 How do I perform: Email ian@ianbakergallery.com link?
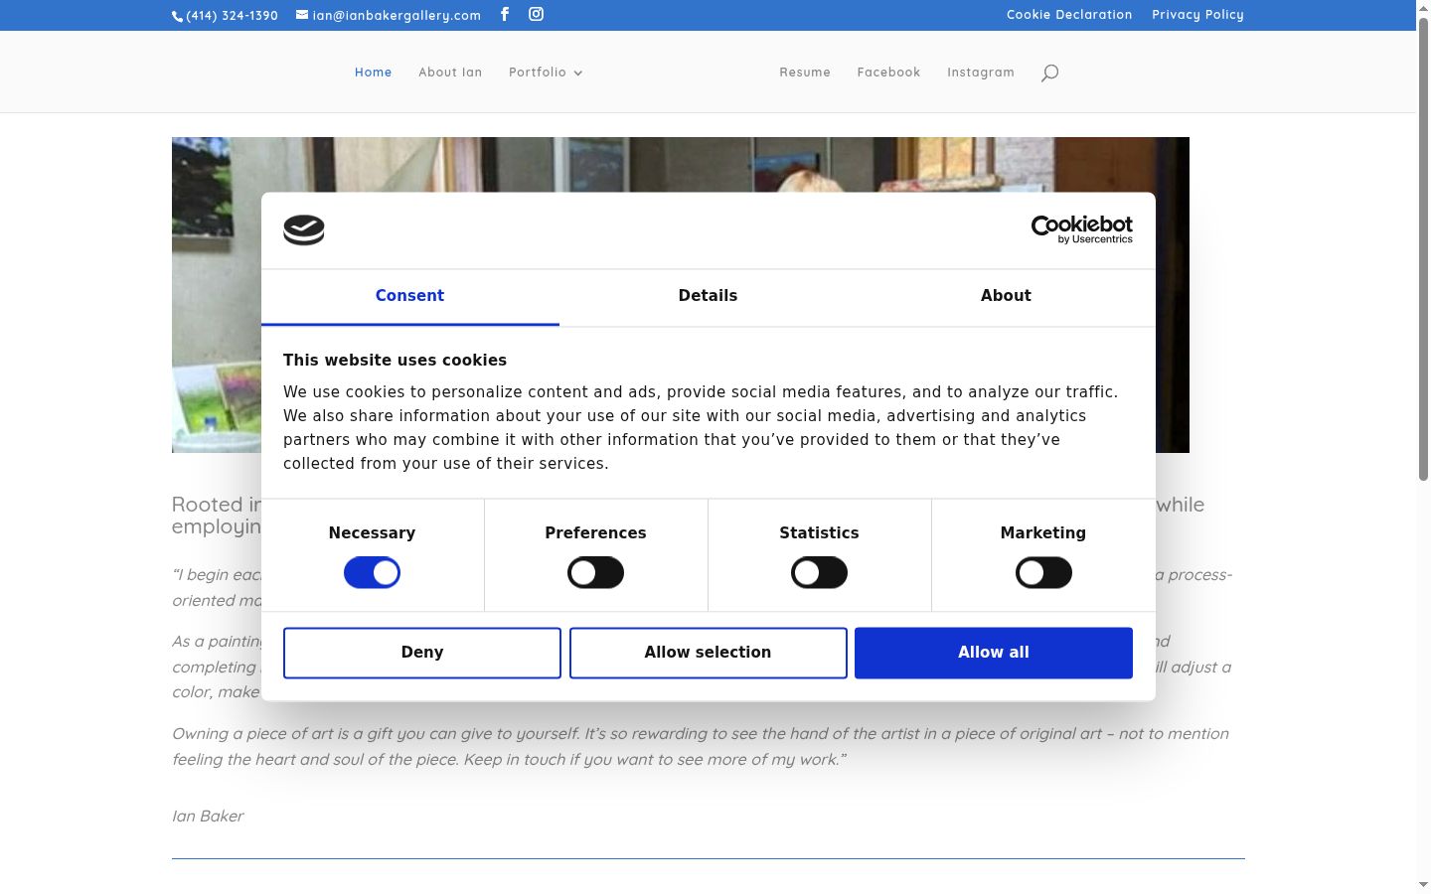tap(389, 15)
